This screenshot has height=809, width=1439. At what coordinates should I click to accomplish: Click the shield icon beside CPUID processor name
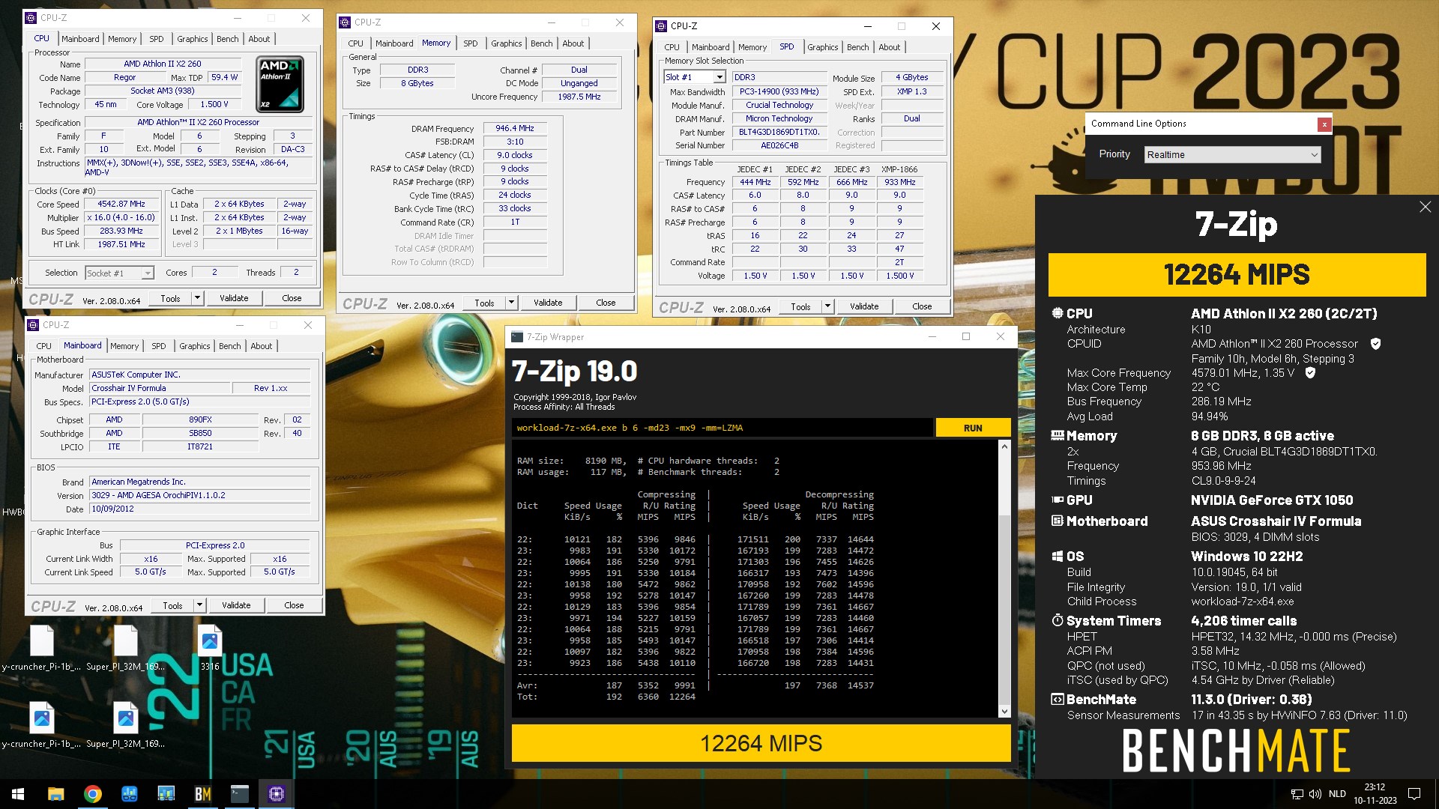1375,344
